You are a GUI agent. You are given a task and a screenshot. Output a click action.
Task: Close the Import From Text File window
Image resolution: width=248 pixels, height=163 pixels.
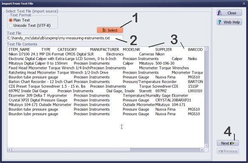pyautogui.click(x=244, y=3)
